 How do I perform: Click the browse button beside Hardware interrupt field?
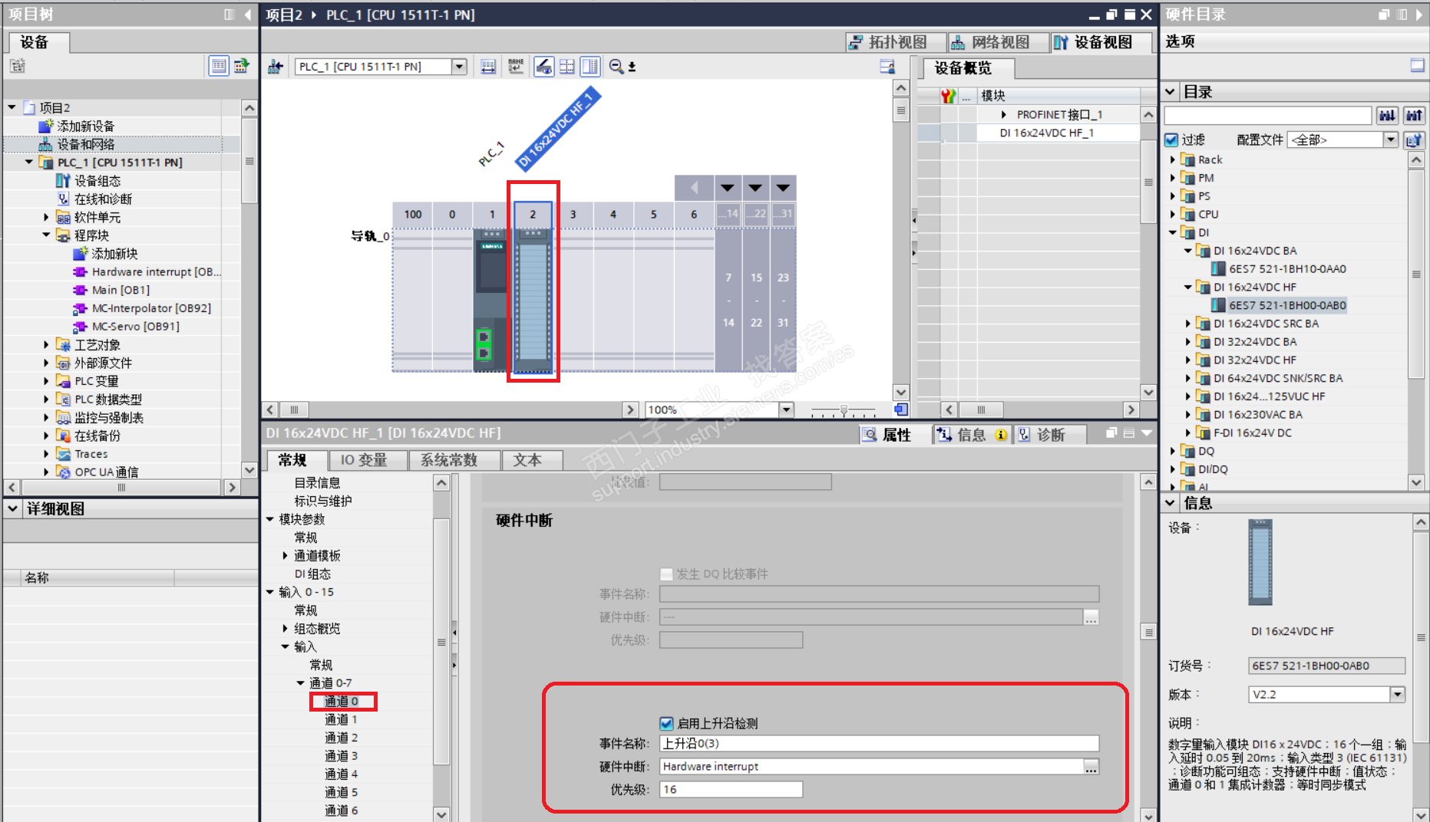1091,767
